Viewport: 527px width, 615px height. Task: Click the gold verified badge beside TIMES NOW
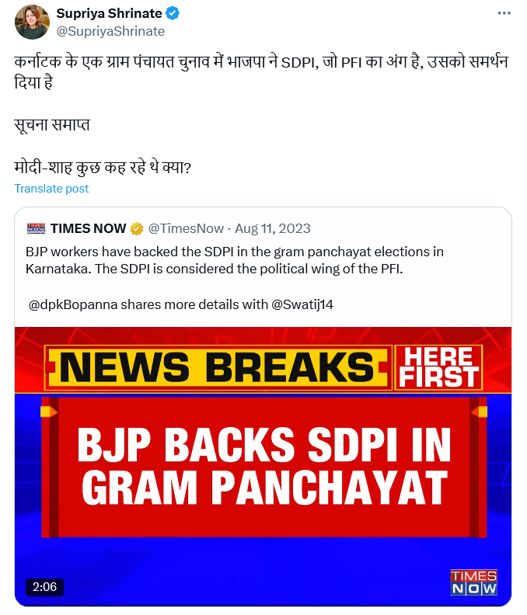(137, 228)
